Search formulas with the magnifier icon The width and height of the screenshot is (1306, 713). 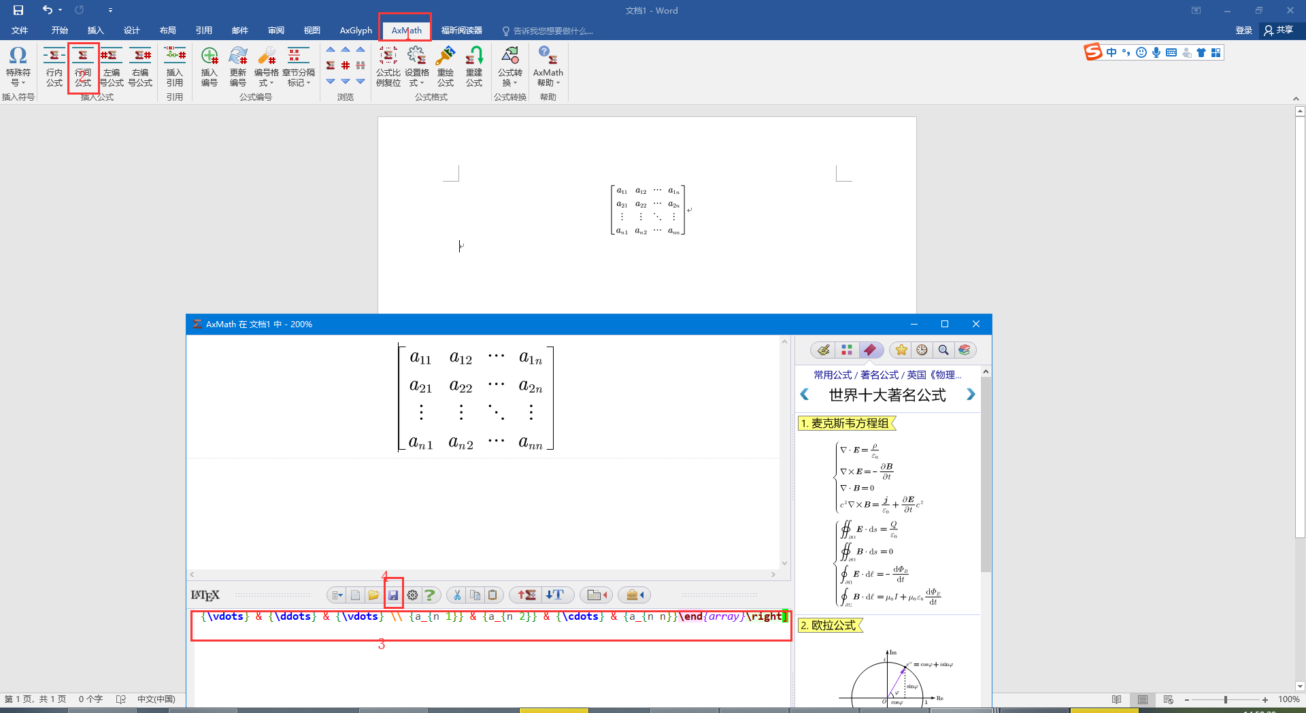click(943, 350)
